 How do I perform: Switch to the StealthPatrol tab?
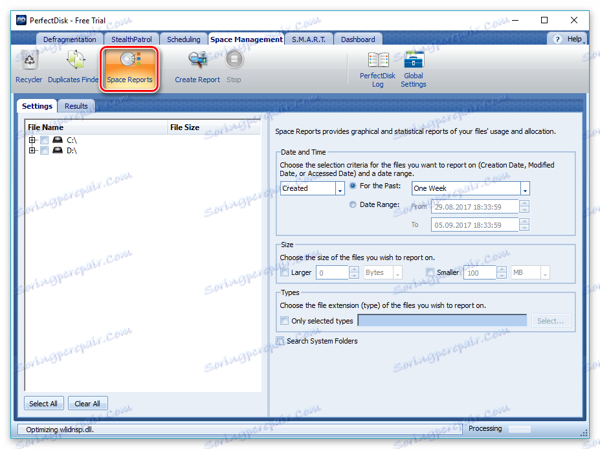tap(131, 39)
